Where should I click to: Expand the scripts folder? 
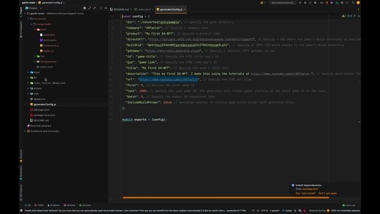[28, 89]
